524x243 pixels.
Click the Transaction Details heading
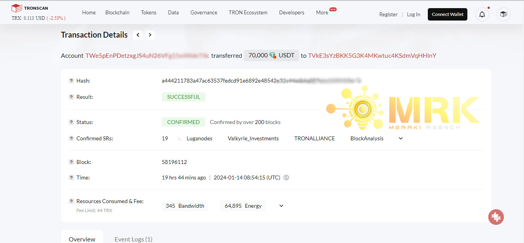pyautogui.click(x=94, y=35)
